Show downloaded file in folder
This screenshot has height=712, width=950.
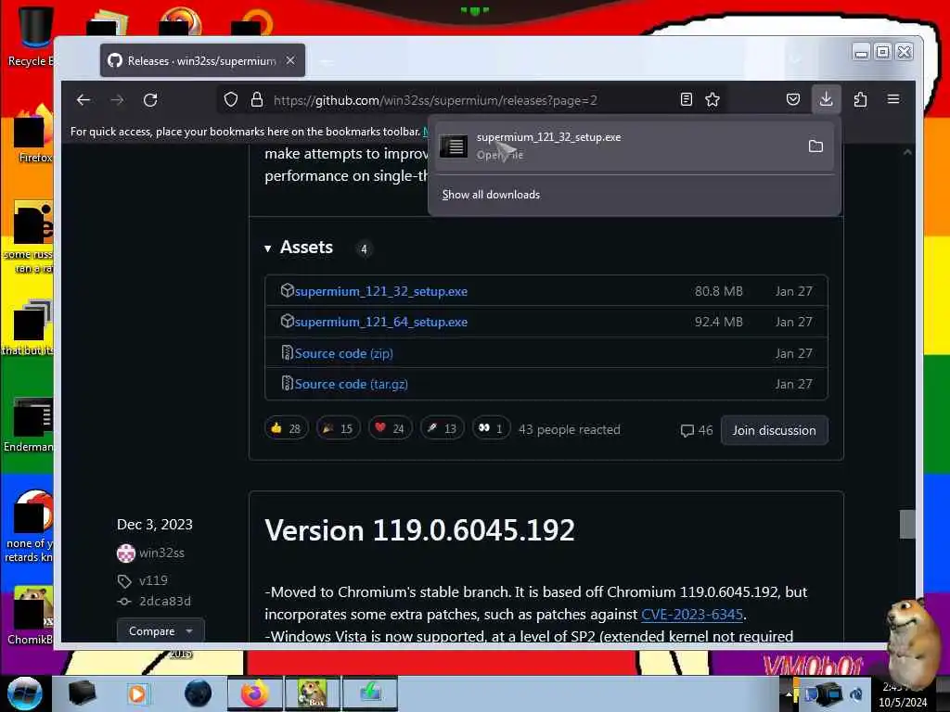pyautogui.click(x=815, y=146)
